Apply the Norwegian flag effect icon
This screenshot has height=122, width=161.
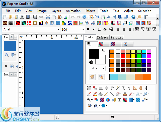[x=29, y=23]
